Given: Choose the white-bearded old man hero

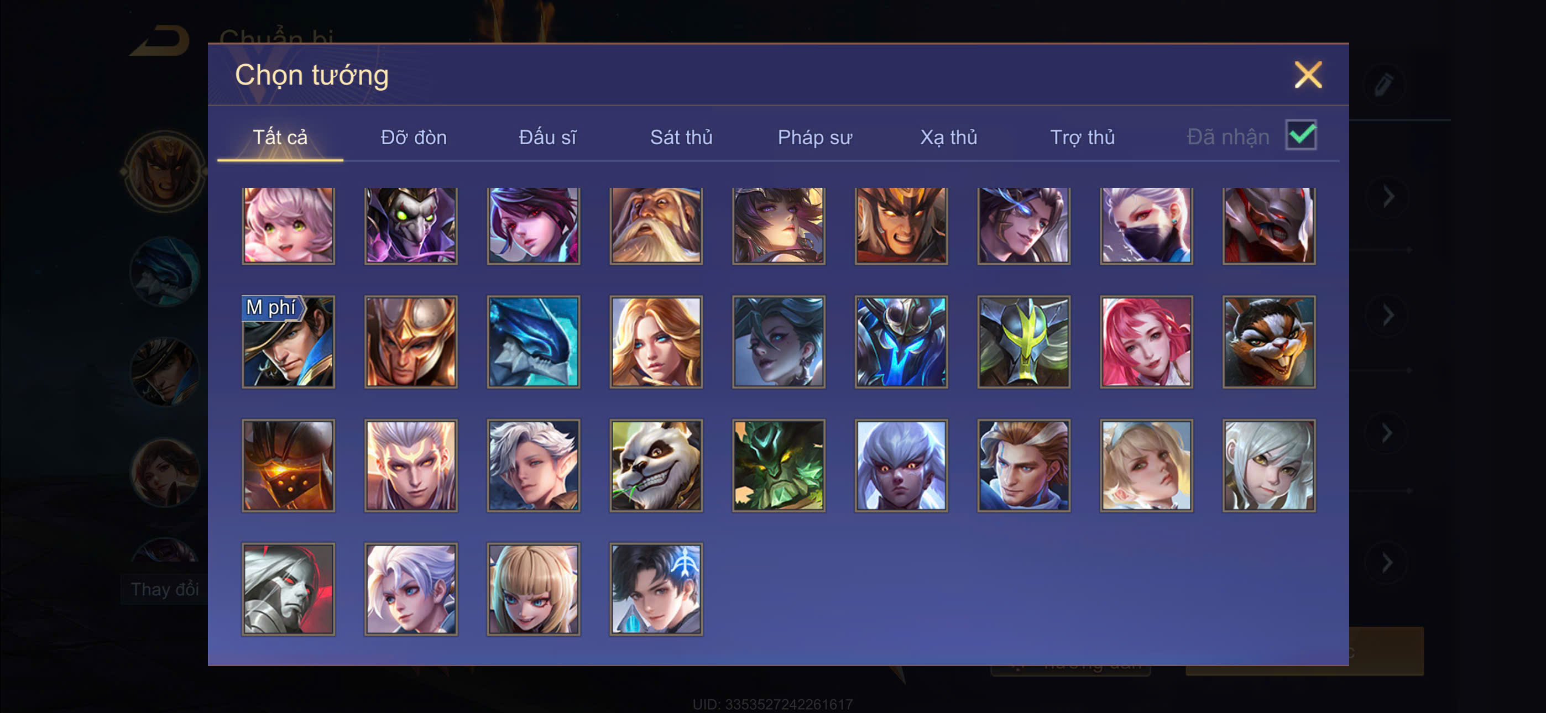Looking at the screenshot, I should [x=655, y=225].
